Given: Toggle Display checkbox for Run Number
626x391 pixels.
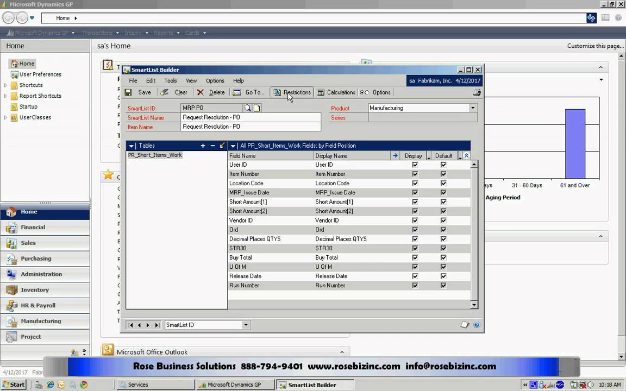Looking at the screenshot, I should tap(415, 285).
